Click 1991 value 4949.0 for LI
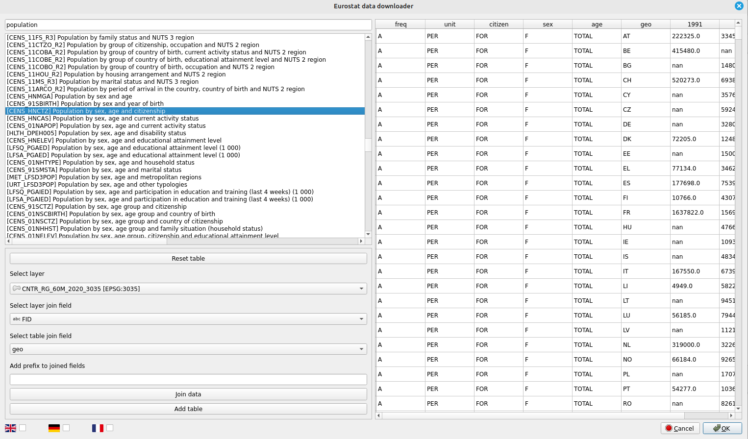This screenshot has width=748, height=439. (695, 286)
